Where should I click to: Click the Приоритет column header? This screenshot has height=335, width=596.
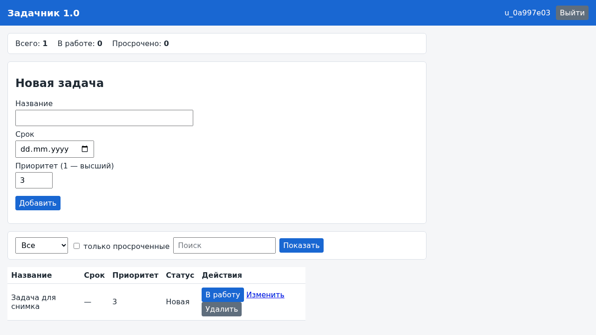click(135, 275)
